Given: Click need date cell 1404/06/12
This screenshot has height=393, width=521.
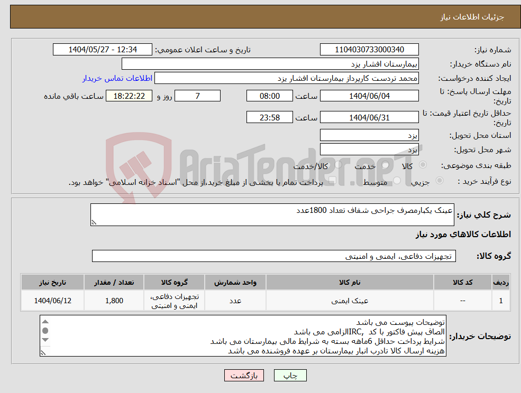Looking at the screenshot, I should [52, 301].
